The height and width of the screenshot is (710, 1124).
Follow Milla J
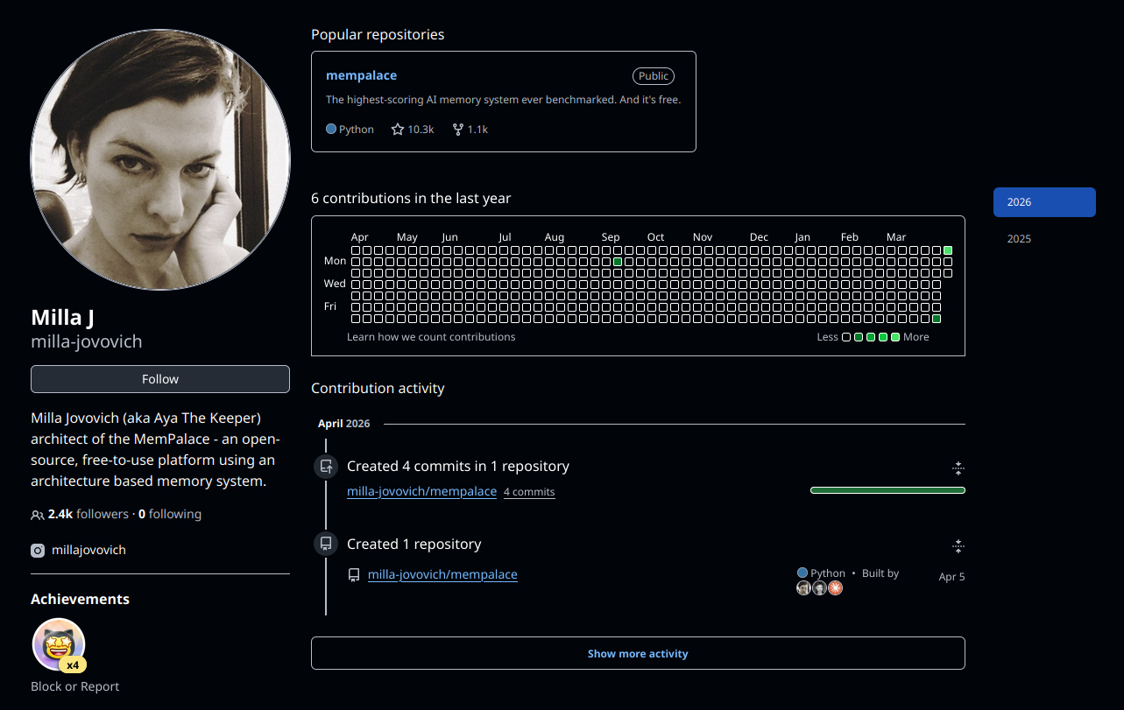click(x=160, y=379)
